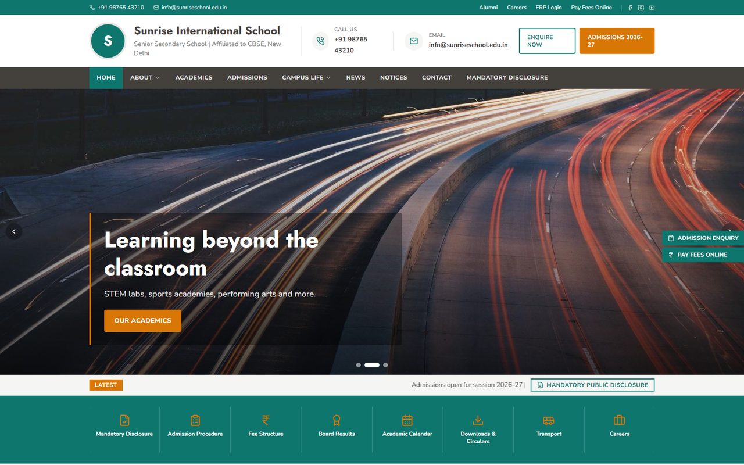This screenshot has height=465, width=744.
Task: Open the floating Admission Enquiry side tab
Action: coord(703,238)
